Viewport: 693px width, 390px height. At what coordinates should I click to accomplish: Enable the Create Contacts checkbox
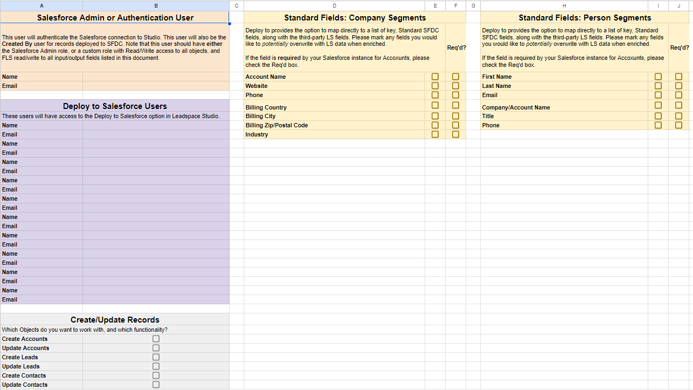(156, 375)
